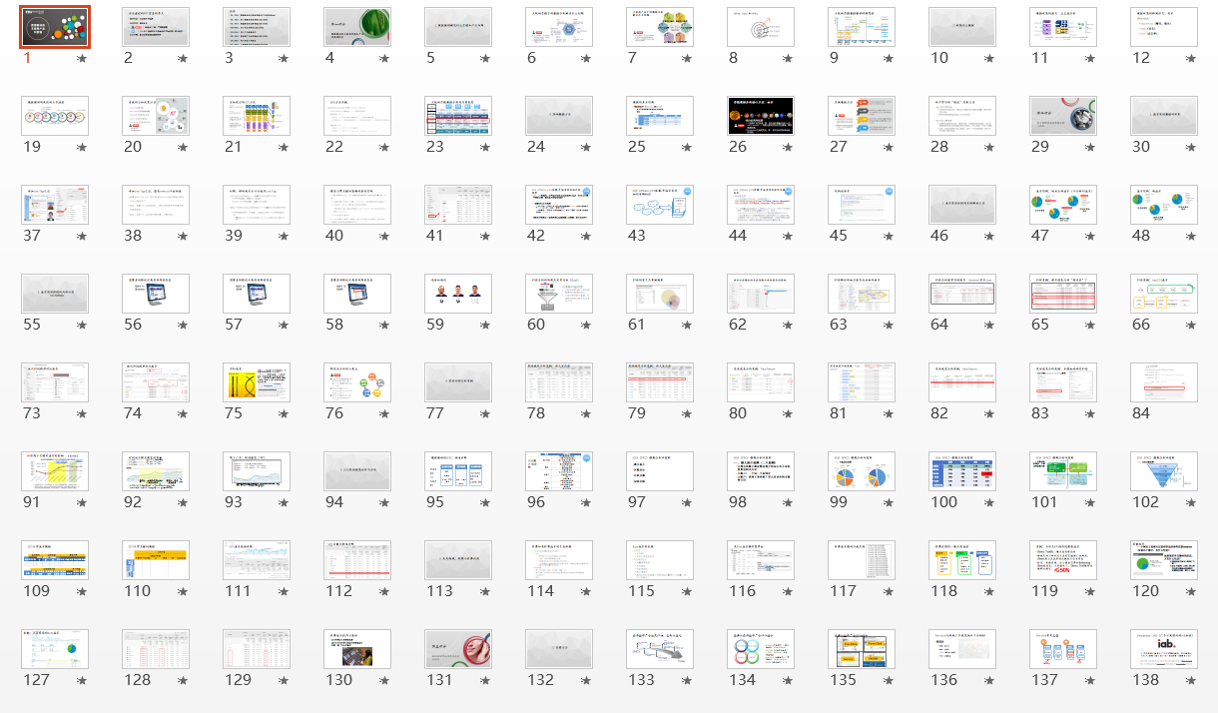Screen dimensions: 1218x713
Task: Click the star icon under slide 12
Action: click(x=1191, y=59)
